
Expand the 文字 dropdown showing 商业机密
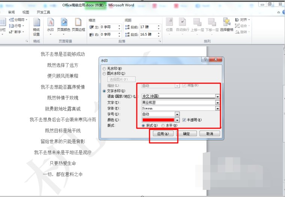point(217,103)
